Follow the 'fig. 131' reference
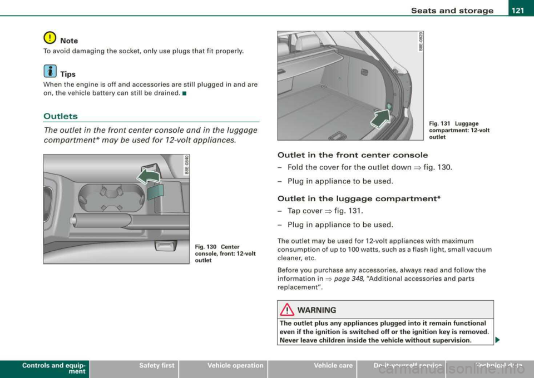Screen dimensions: 534x378 [348, 211]
